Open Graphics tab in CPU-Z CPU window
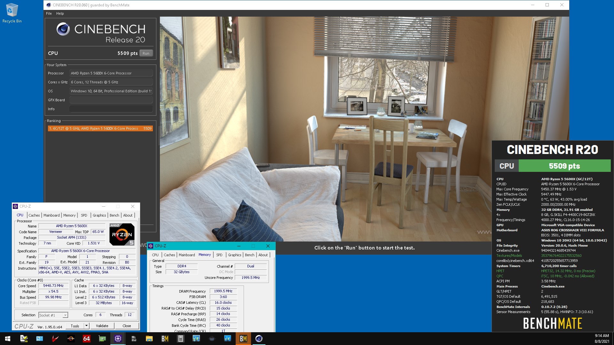 (x=99, y=215)
